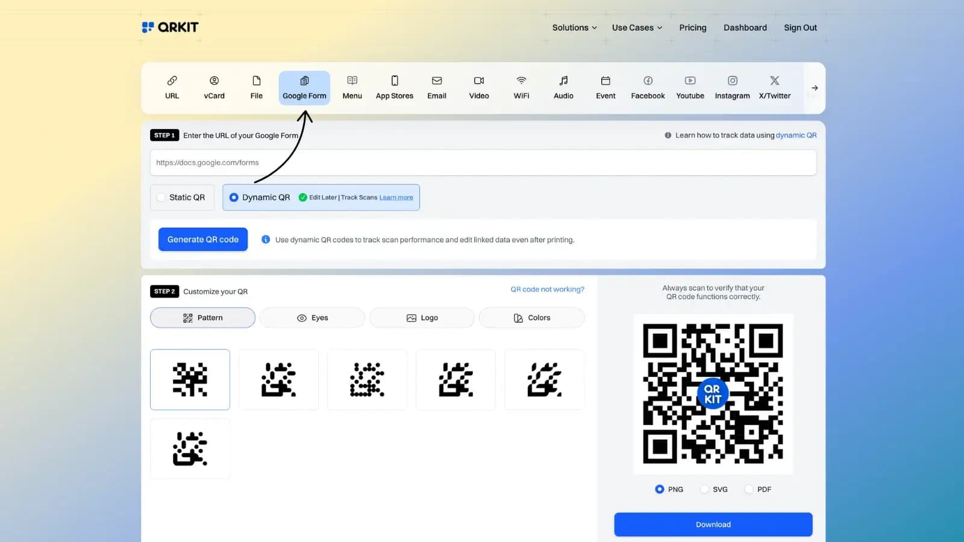
Task: Open the Colors customization panel
Action: click(531, 317)
